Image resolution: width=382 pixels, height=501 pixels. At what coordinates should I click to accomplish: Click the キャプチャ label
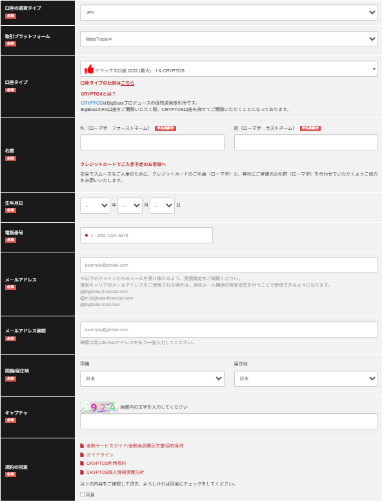pyautogui.click(x=16, y=413)
